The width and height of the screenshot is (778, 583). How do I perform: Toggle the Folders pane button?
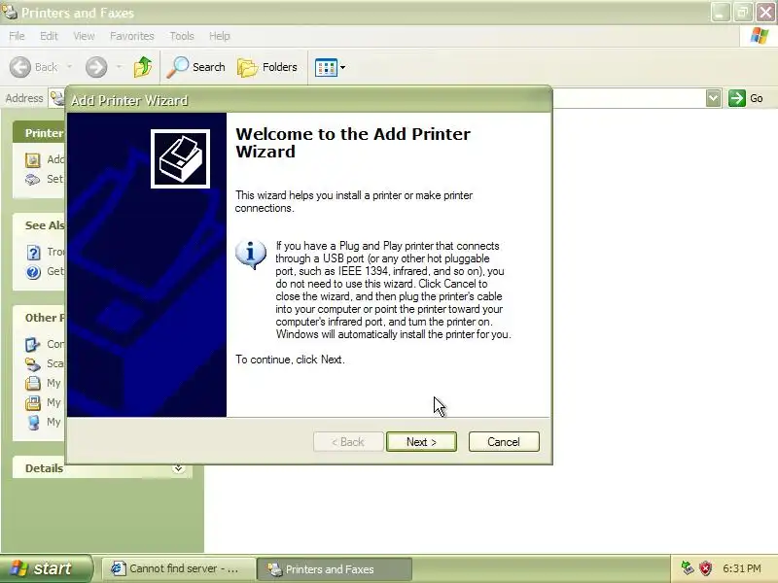click(267, 67)
